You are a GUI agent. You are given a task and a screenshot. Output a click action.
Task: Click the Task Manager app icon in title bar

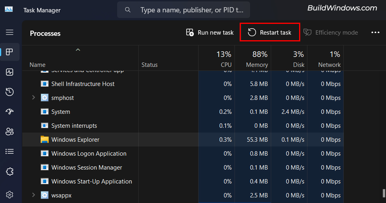[9, 10]
